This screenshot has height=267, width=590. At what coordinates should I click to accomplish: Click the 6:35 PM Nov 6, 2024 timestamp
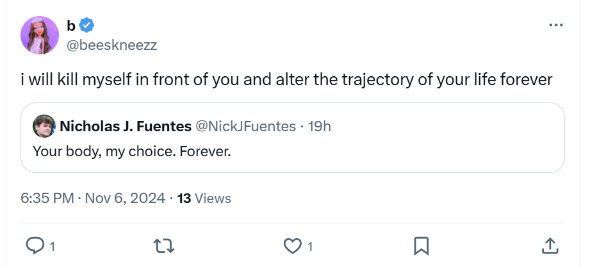click(x=92, y=198)
